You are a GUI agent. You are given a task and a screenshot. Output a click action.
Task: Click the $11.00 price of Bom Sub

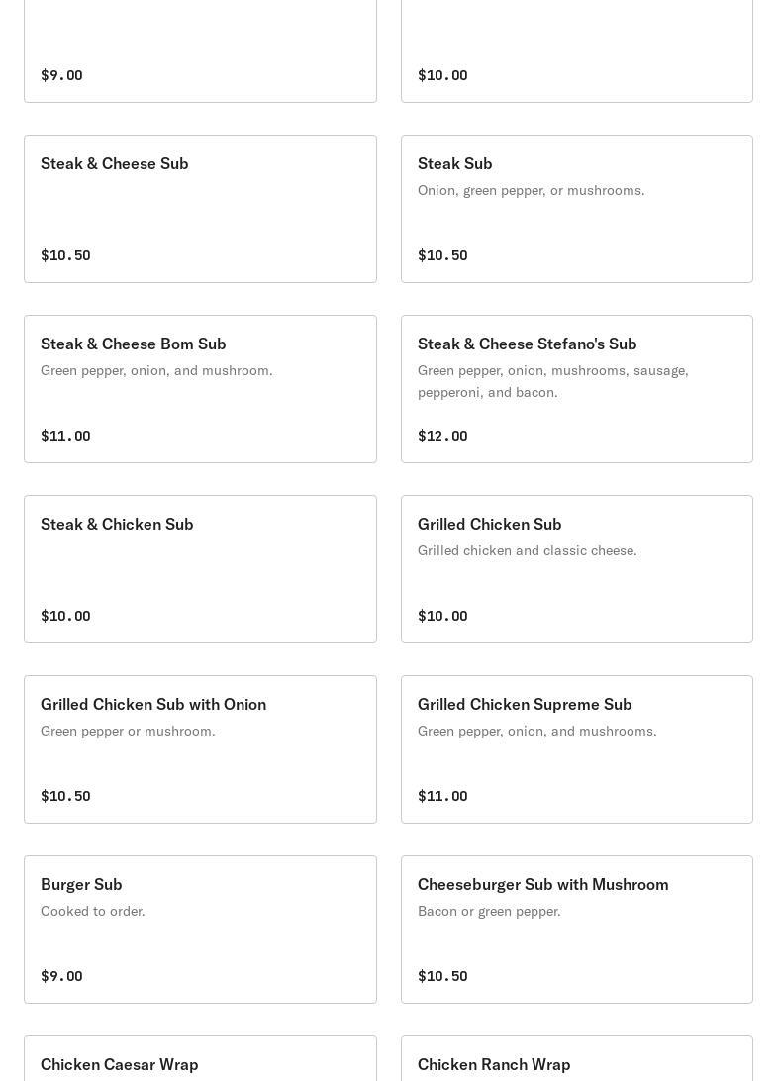[x=65, y=436]
